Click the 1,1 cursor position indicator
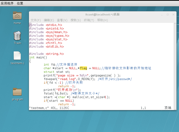 [143, 108]
